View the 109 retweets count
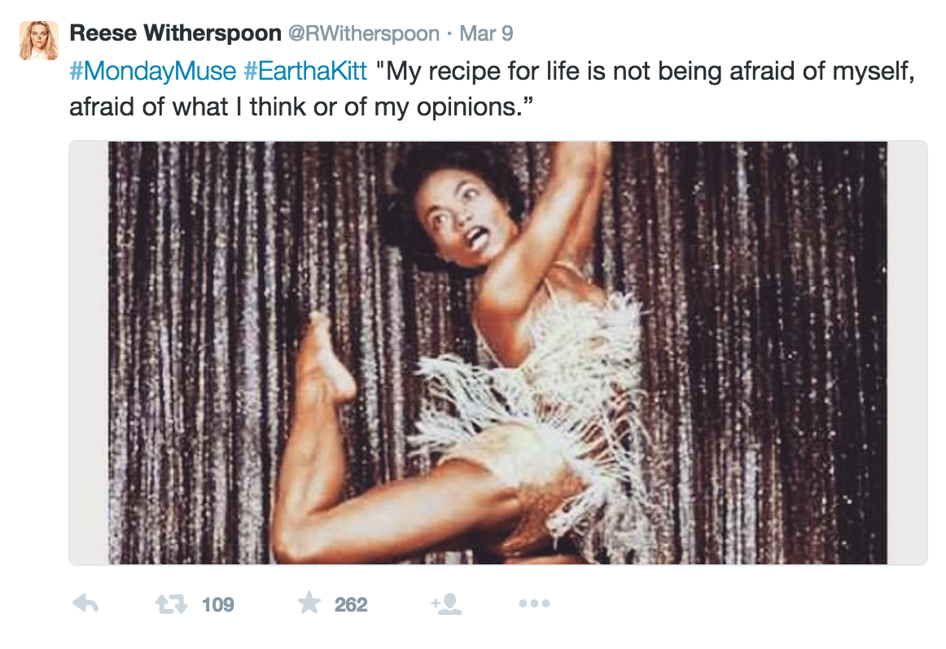 [218, 604]
